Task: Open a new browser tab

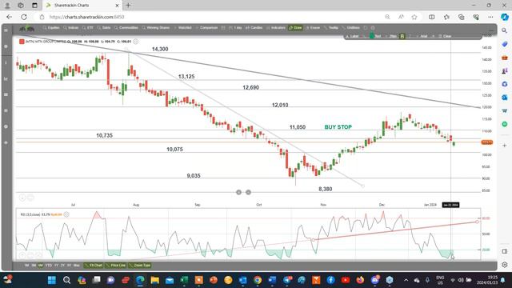Action: coord(128,6)
